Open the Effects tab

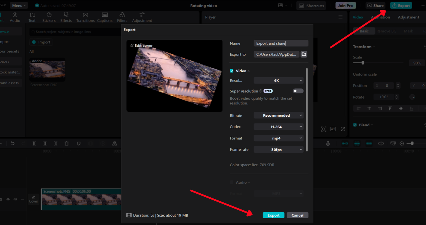[x=66, y=17]
